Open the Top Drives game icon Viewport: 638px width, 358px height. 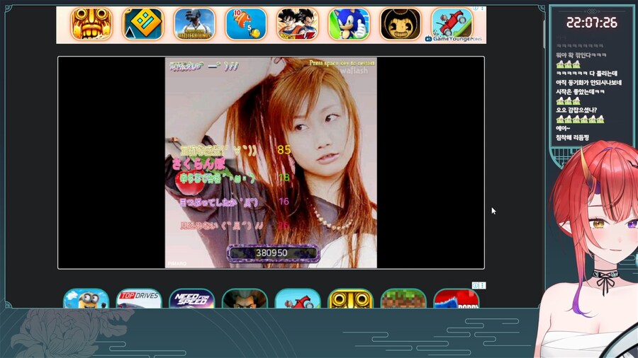(x=139, y=299)
